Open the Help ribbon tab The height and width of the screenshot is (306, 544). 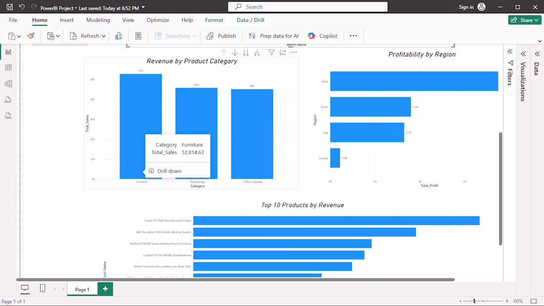click(187, 20)
